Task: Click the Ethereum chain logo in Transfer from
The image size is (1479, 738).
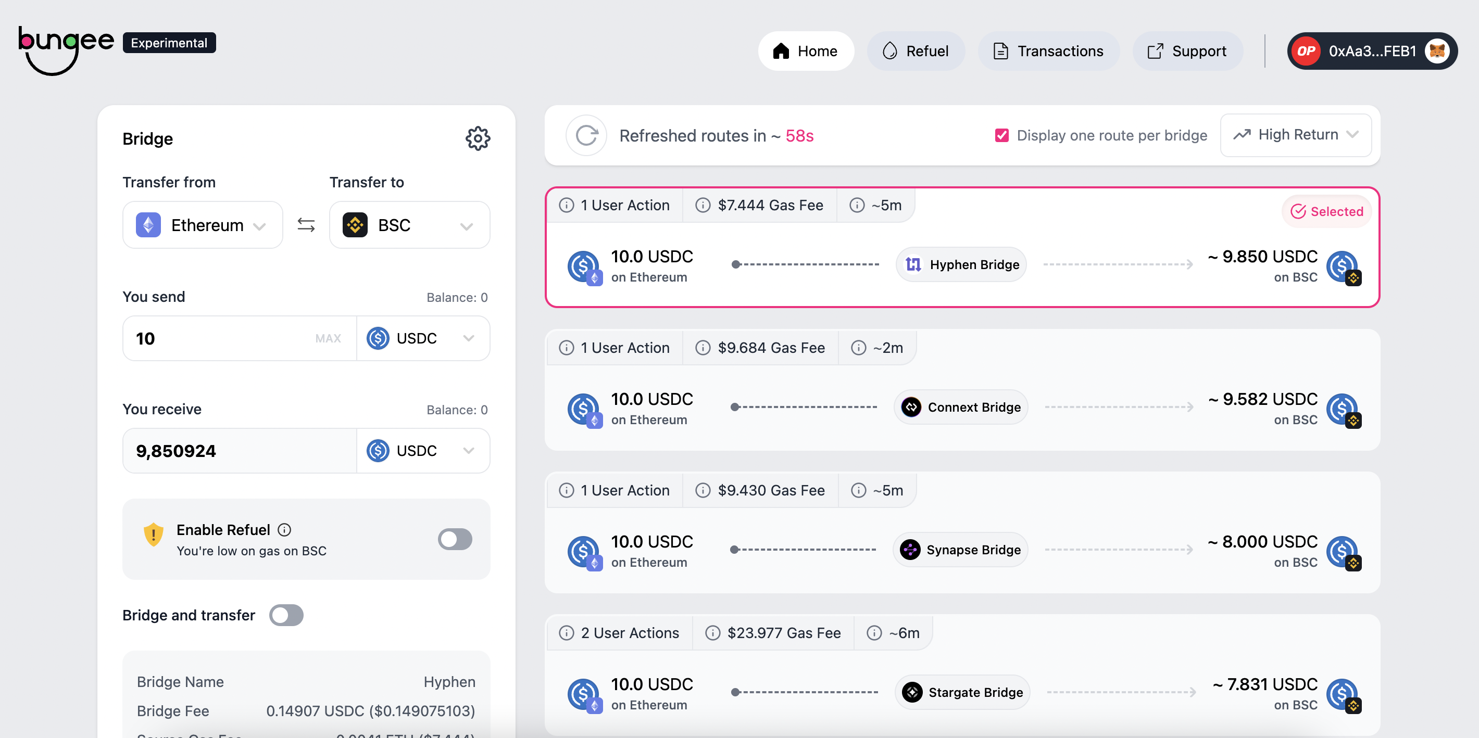Action: point(148,225)
